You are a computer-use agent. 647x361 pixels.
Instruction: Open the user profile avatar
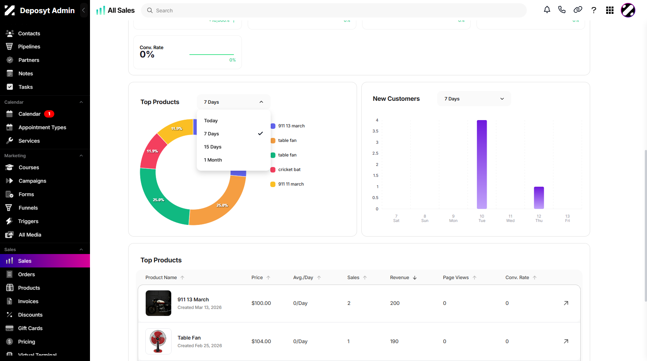[x=628, y=10]
